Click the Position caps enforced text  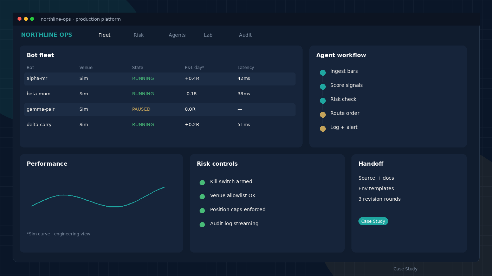pyautogui.click(x=238, y=209)
